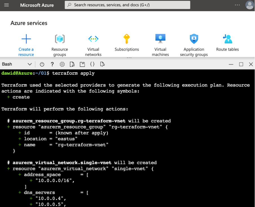The width and height of the screenshot is (255, 207).
Task: Open Virtual networks service label
Action: click(x=93, y=52)
